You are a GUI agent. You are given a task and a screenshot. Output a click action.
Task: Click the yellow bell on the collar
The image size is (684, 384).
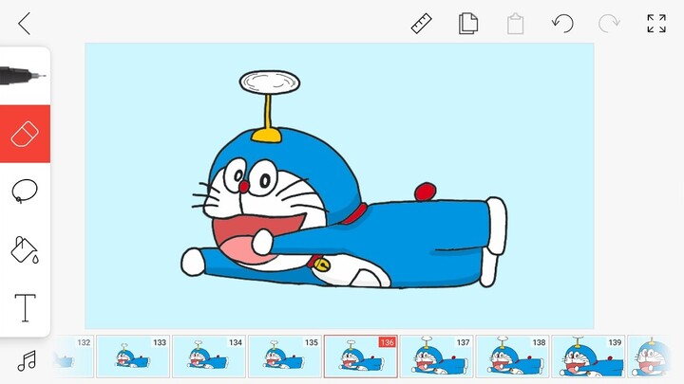(322, 265)
